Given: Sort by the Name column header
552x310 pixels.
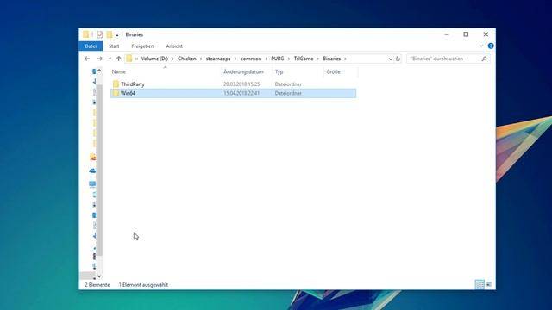Looking at the screenshot, I should tap(119, 71).
